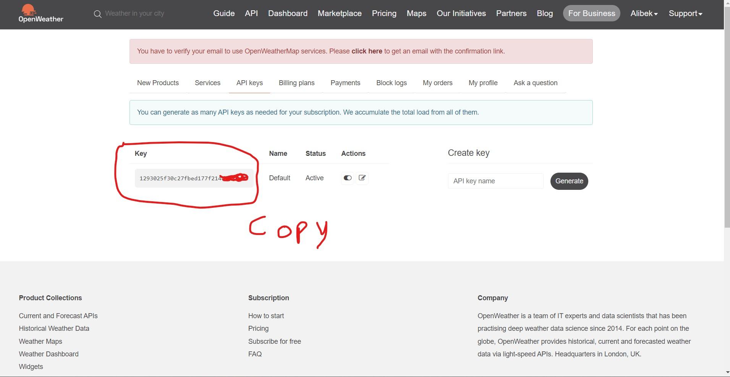Open Our Initiatives in the navigation
This screenshot has width=730, height=377.
point(461,13)
